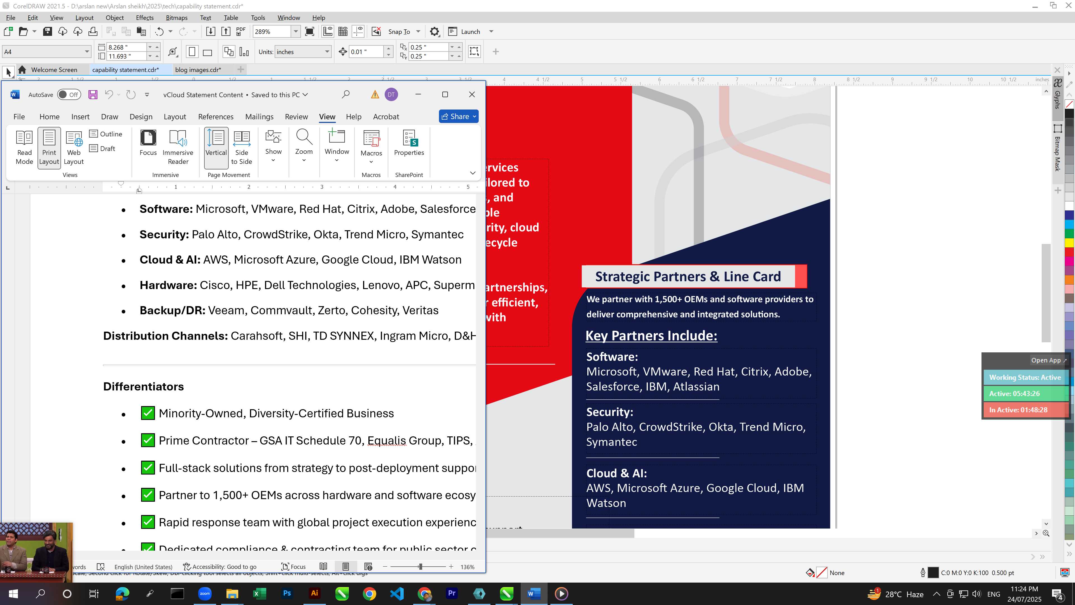Open the Effects menu in CorelDRAW
Image resolution: width=1075 pixels, height=605 pixels.
(144, 18)
